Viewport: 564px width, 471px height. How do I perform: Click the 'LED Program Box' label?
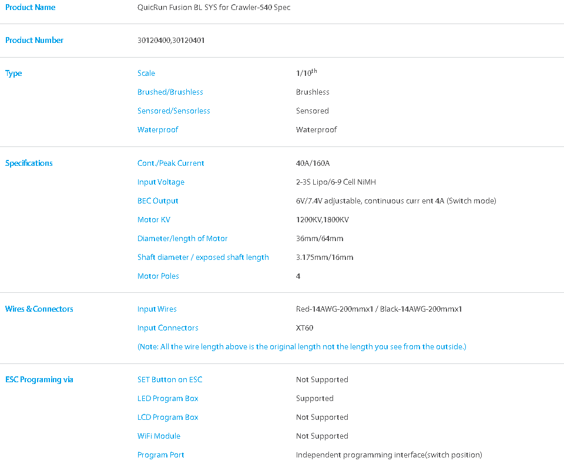pos(167,399)
